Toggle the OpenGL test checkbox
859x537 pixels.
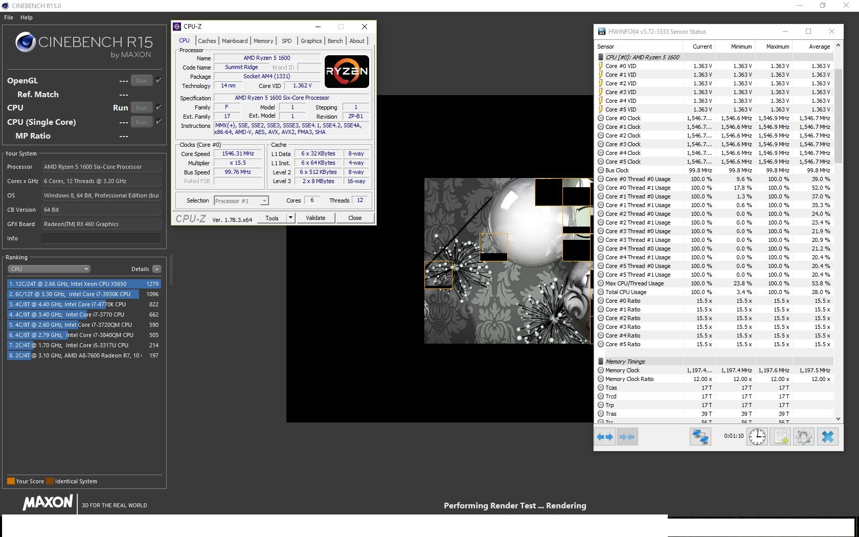[x=159, y=80]
